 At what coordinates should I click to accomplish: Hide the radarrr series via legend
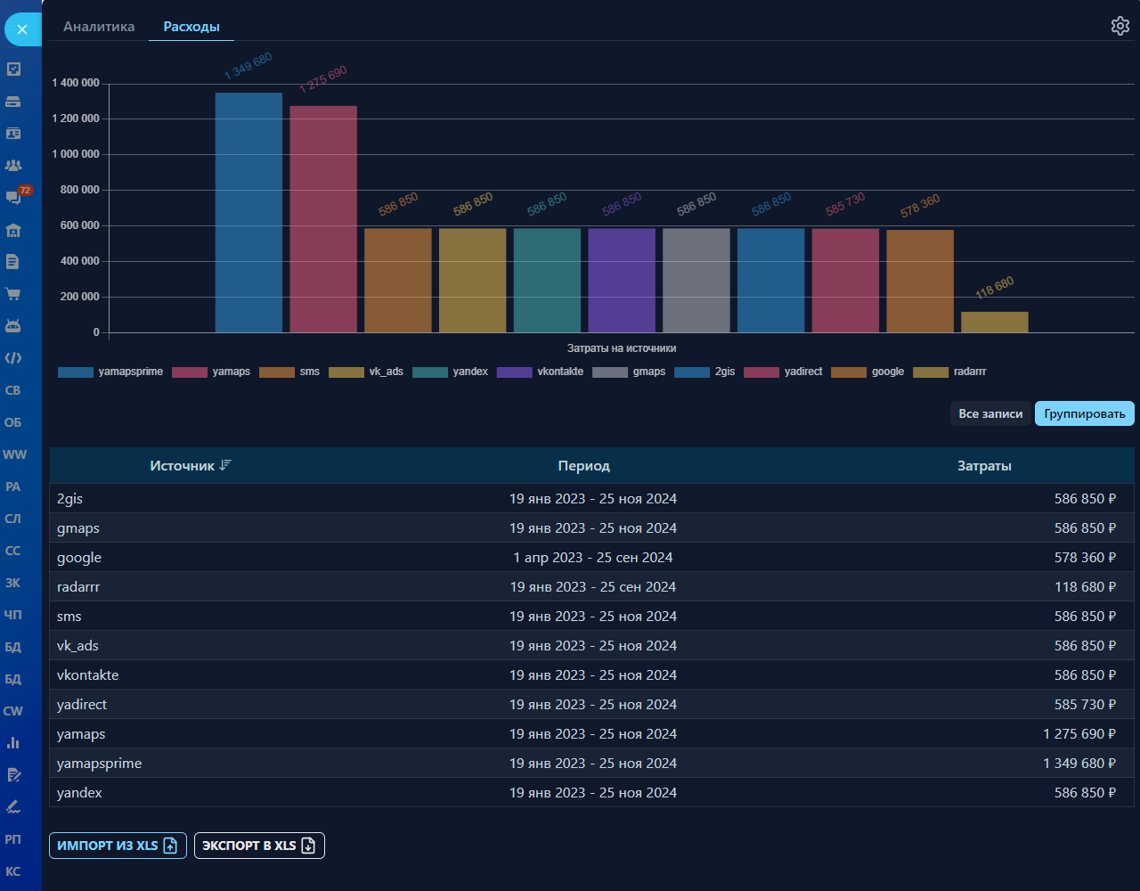click(x=949, y=372)
